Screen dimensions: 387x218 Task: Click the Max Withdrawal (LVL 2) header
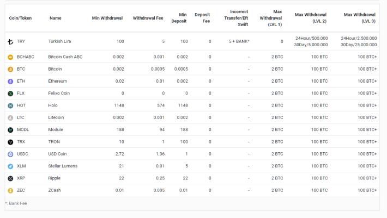coord(311,18)
